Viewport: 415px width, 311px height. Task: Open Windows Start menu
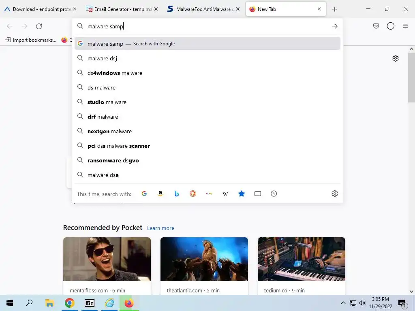click(10, 303)
